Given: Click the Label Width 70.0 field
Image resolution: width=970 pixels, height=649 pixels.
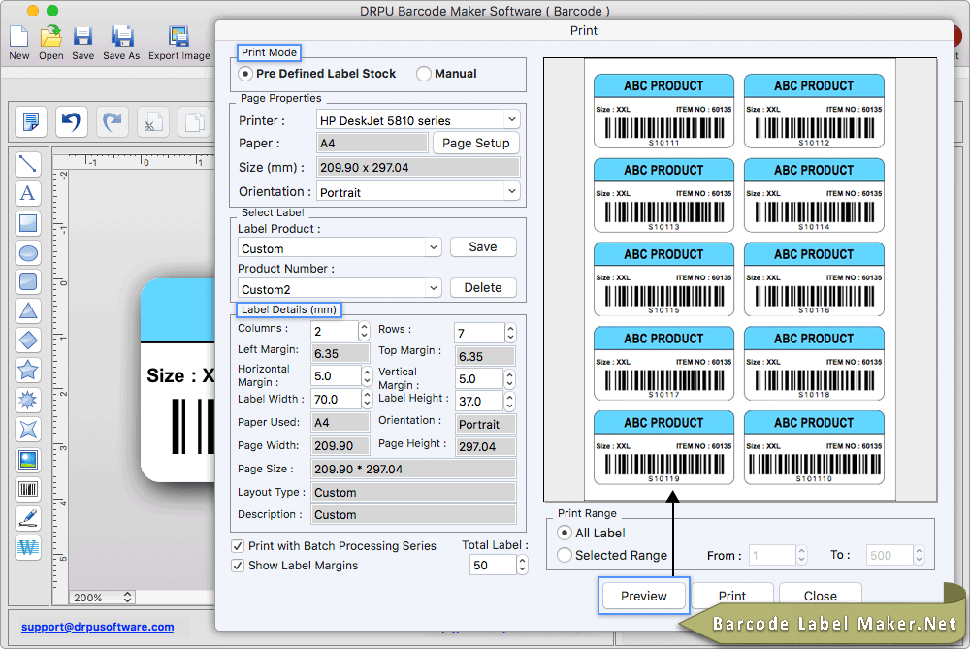Looking at the screenshot, I should click(336, 399).
